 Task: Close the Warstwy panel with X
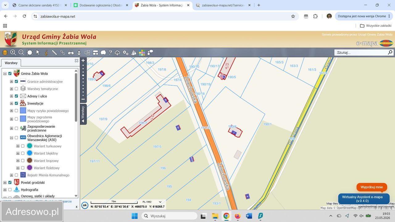[x=77, y=61]
